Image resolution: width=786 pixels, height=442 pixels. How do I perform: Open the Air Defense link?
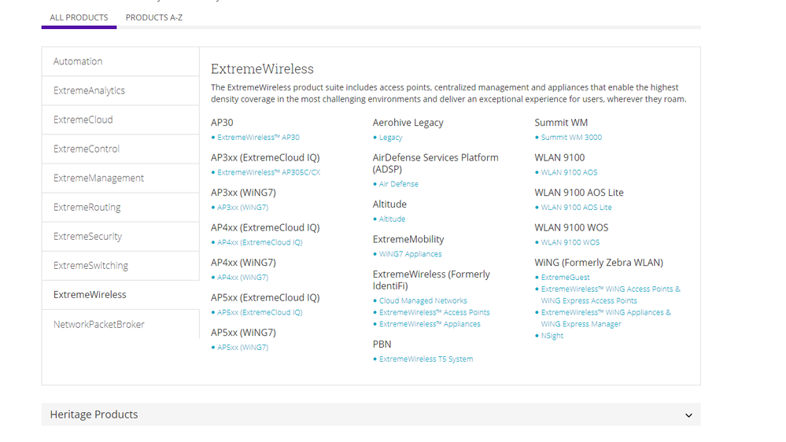(x=399, y=184)
